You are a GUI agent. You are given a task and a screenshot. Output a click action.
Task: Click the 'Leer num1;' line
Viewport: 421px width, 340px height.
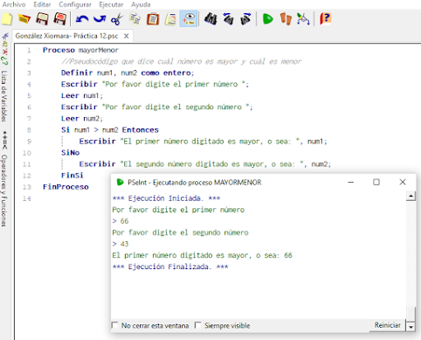pyautogui.click(x=82, y=95)
